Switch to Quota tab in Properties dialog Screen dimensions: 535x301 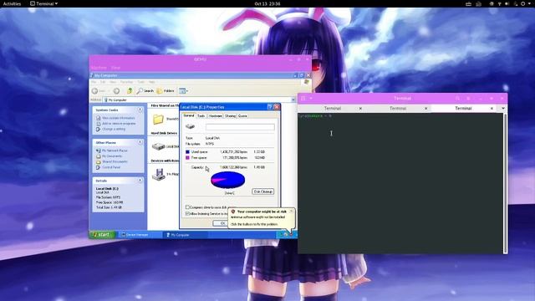[242, 116]
